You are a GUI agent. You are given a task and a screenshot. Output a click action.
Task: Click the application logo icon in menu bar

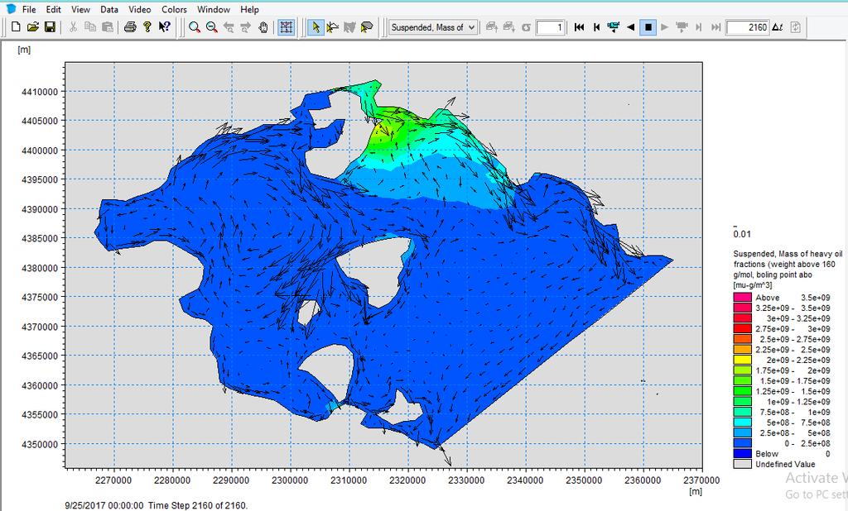[x=11, y=9]
